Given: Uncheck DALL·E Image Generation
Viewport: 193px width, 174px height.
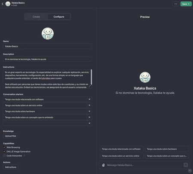Looking at the screenshot, I should [4, 151].
